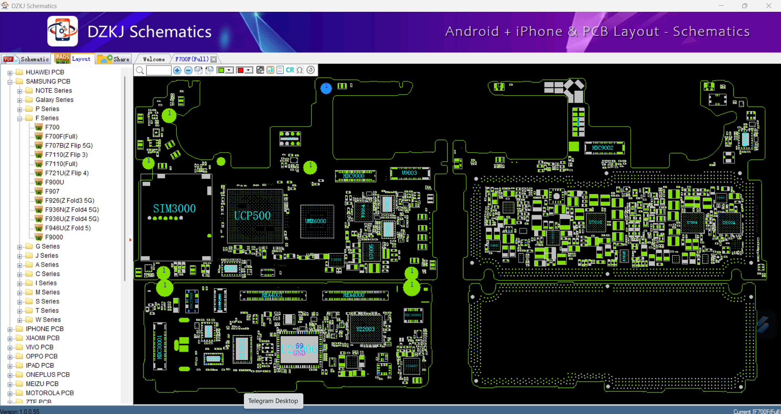
Task: Click the OPPO PCB folder icon
Action: pyautogui.click(x=19, y=356)
